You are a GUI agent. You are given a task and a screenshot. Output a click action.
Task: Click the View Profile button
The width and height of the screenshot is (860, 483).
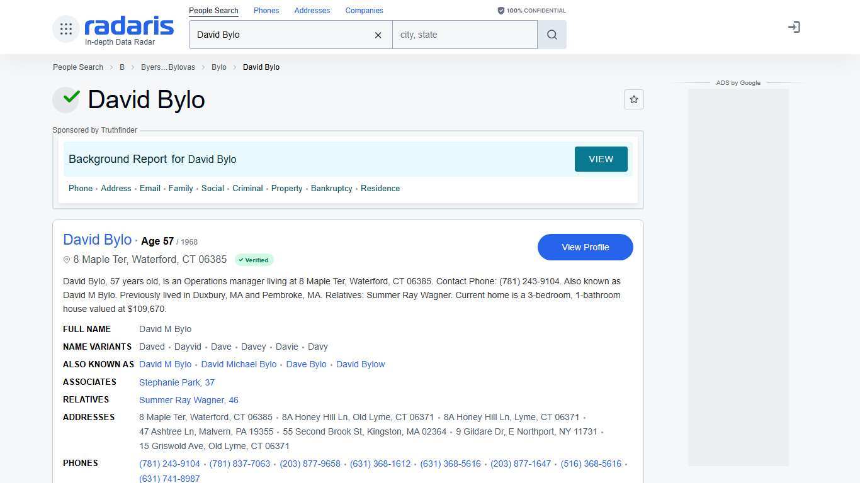tap(585, 247)
